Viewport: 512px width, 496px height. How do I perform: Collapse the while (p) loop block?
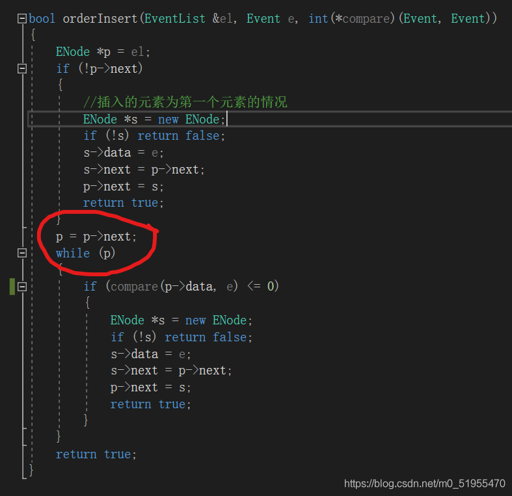[22, 253]
